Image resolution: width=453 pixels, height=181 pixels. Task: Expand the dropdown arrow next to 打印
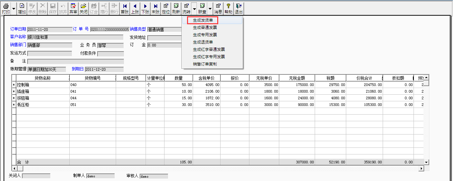pos(14,8)
